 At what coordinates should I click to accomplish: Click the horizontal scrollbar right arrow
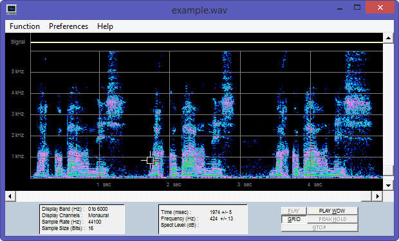pyautogui.click(x=378, y=196)
